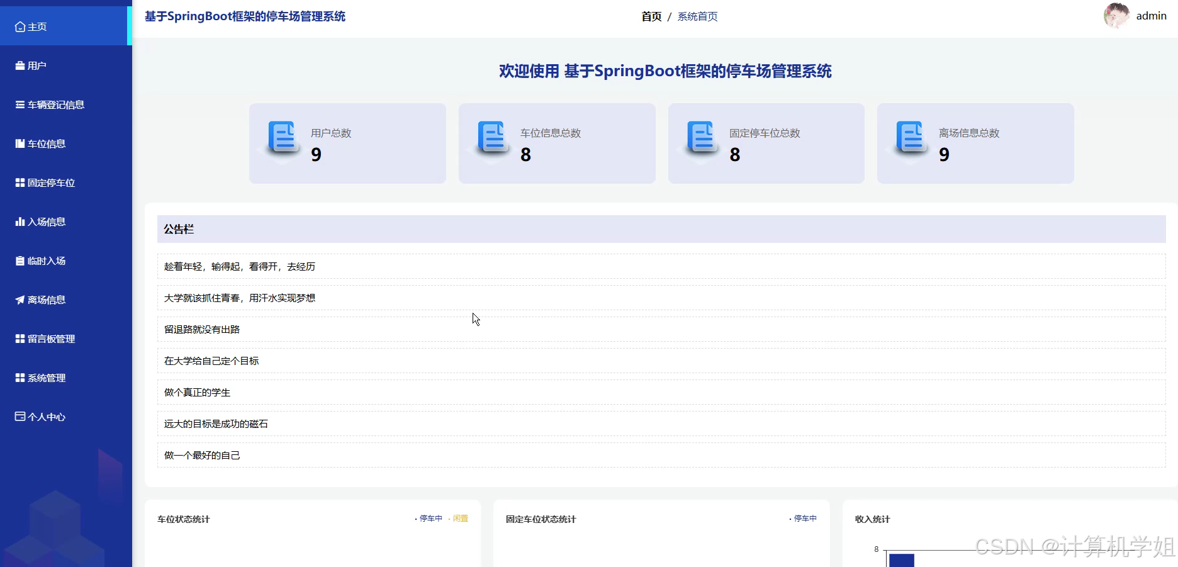The image size is (1178, 567).
Task: Click the document icon in 车位信息总数 card
Action: pyautogui.click(x=492, y=138)
